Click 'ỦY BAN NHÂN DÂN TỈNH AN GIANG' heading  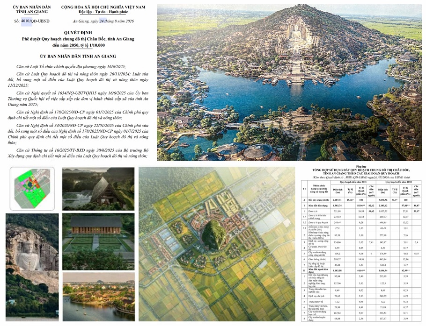tap(78, 57)
